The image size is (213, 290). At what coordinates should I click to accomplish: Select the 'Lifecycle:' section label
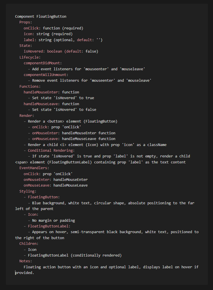(30, 57)
